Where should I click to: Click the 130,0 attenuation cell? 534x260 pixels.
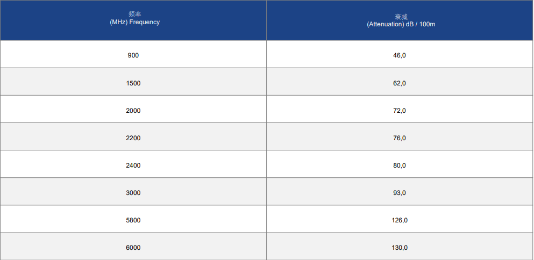400,247
